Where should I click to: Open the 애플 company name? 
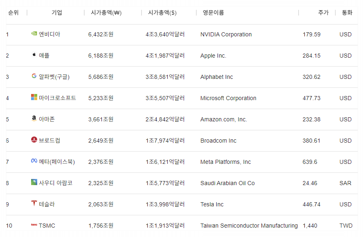coord(44,56)
